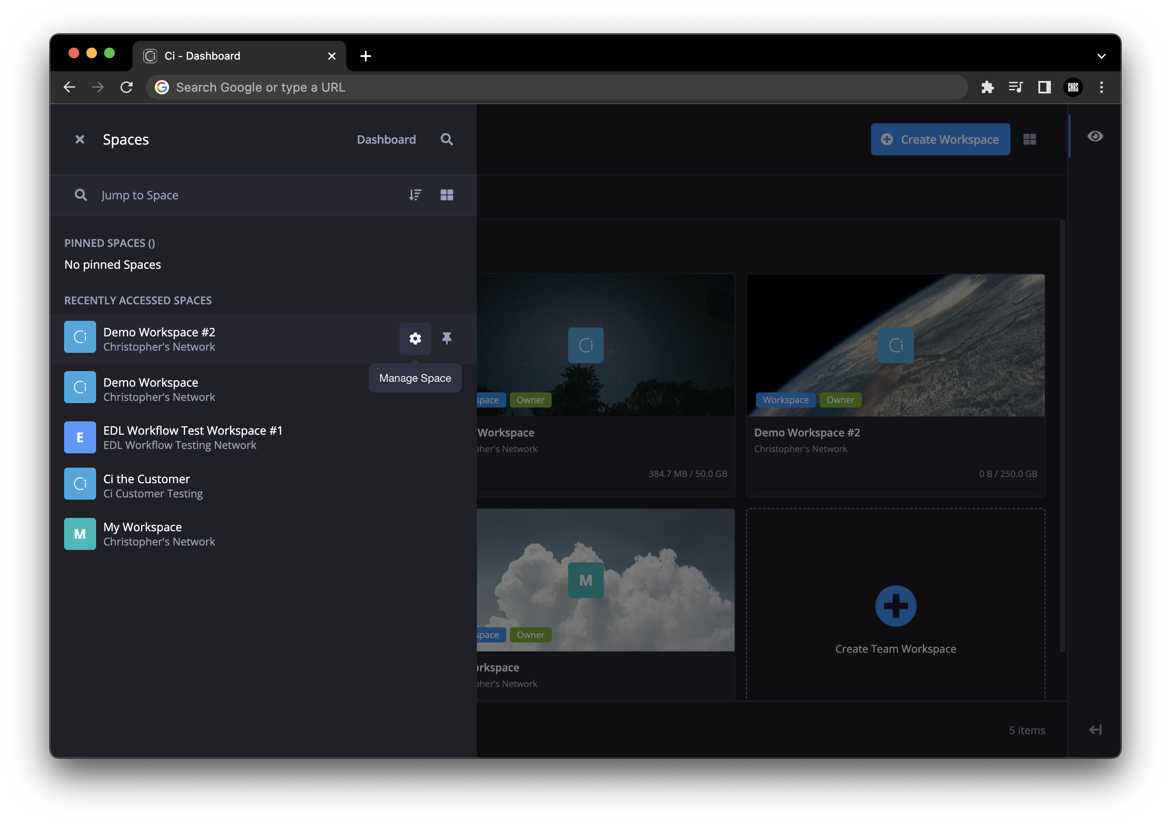Viewport: 1171px width, 824px height.
Task: Click Workspace tag on Demo Workspace #2 card
Action: pyautogui.click(x=785, y=400)
